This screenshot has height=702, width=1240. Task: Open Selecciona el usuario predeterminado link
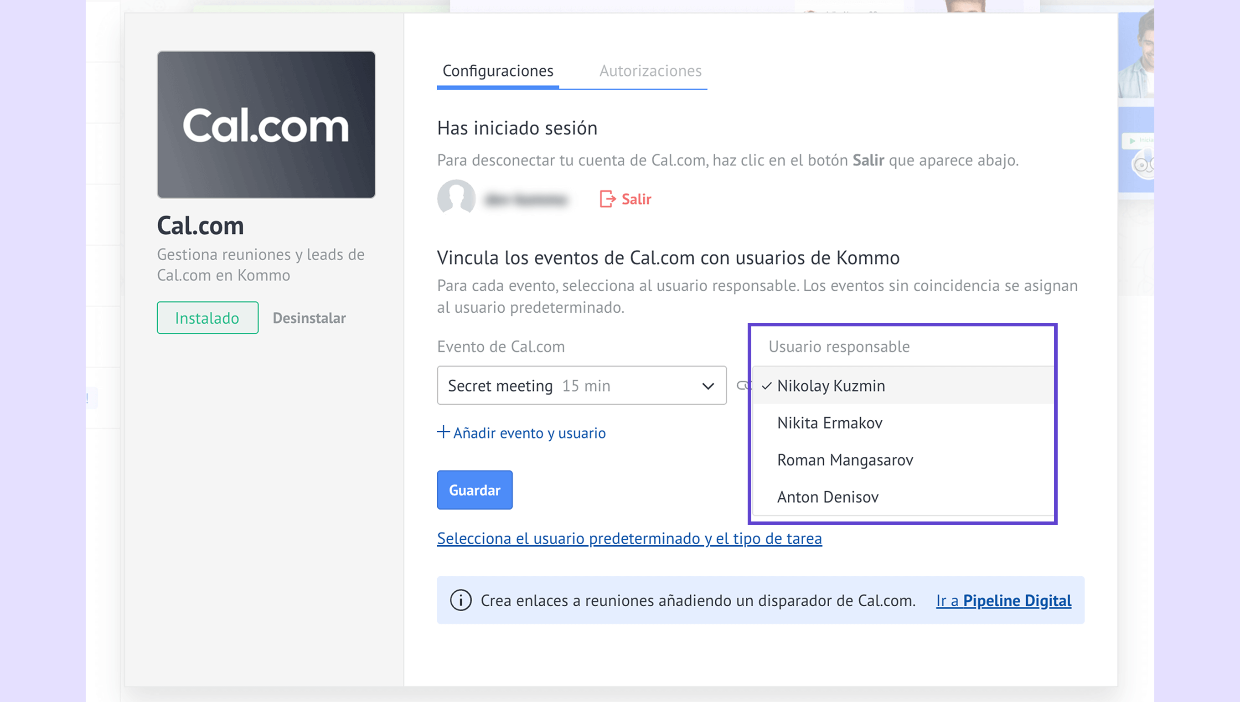(x=629, y=538)
